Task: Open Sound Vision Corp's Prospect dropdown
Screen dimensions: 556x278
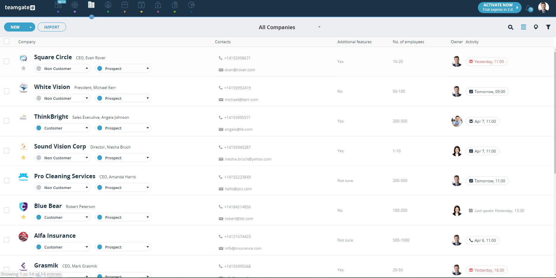Action: (123, 158)
